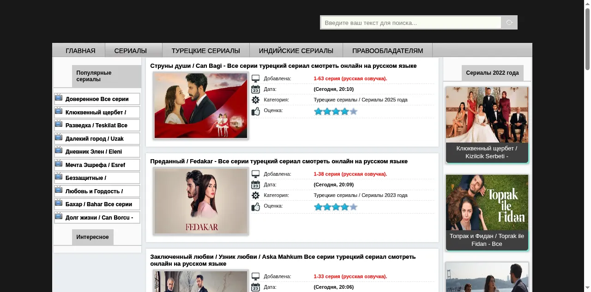Select the Интересное tab
Screen dimensions: 591x292
(x=93, y=237)
